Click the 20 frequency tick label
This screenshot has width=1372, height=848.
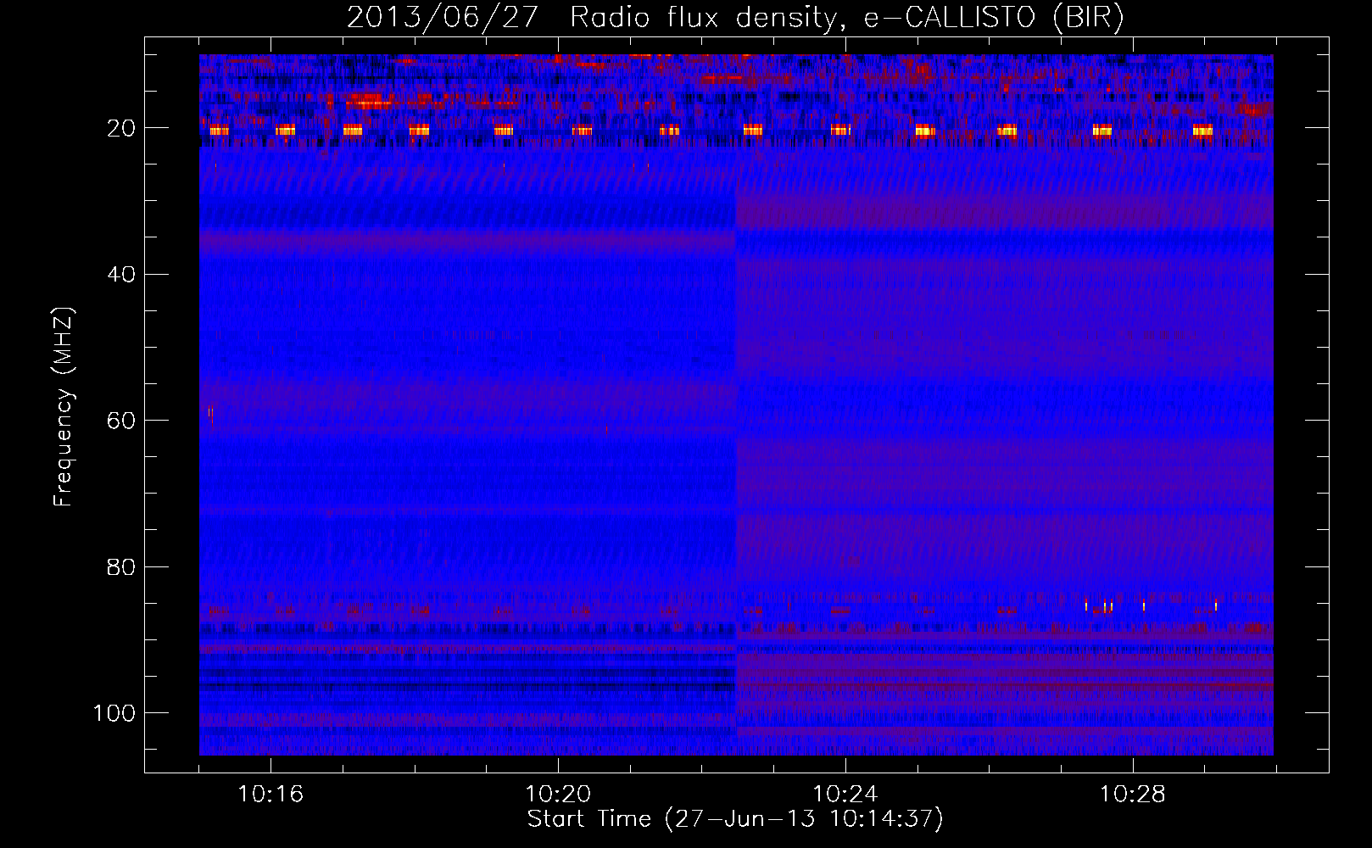click(122, 129)
